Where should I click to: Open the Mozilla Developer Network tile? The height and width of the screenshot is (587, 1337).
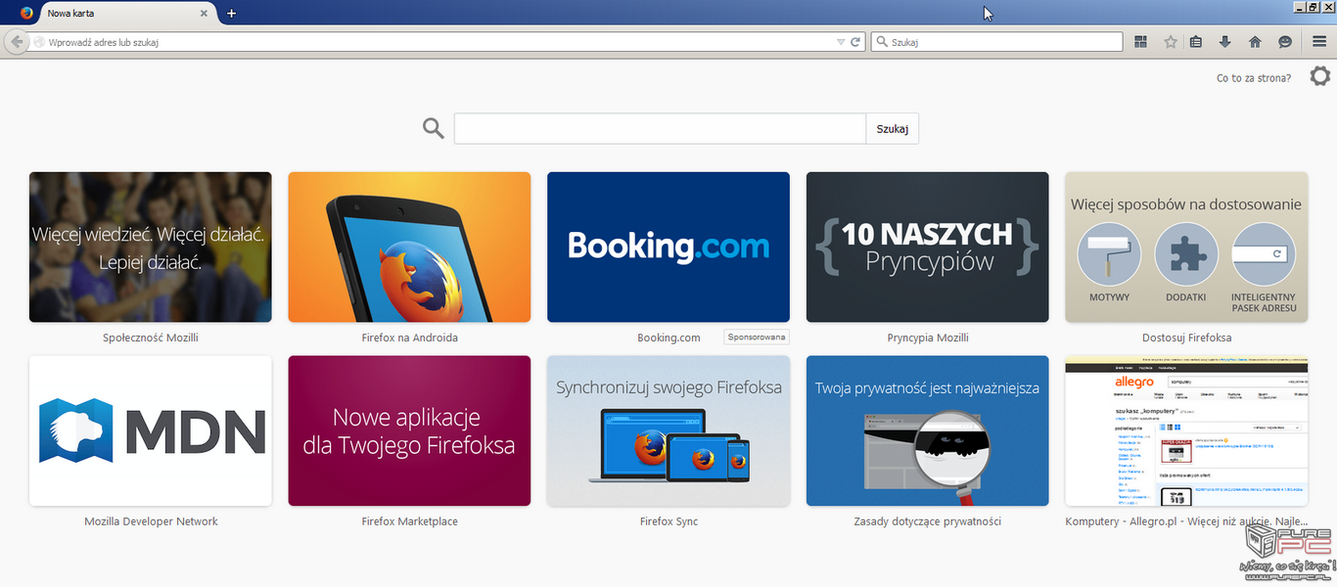150,430
